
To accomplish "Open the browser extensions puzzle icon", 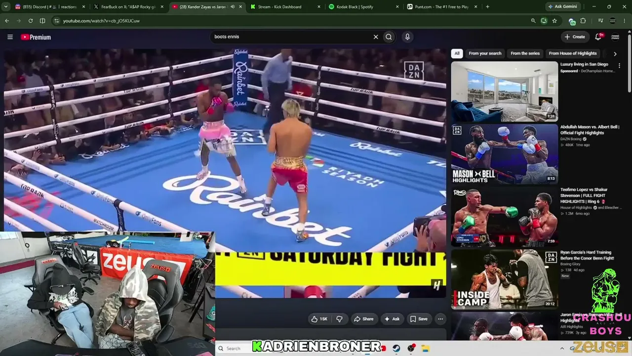I will tap(583, 21).
